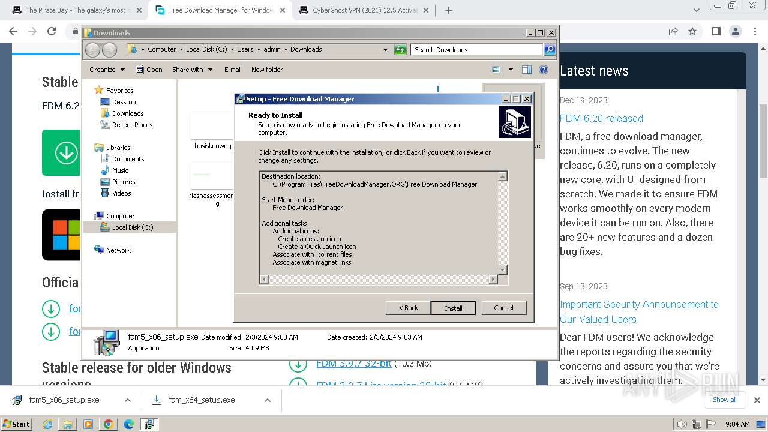Screen dimensions: 768x432
Task: Refresh the Downloads folder address bar
Action: coord(400,50)
